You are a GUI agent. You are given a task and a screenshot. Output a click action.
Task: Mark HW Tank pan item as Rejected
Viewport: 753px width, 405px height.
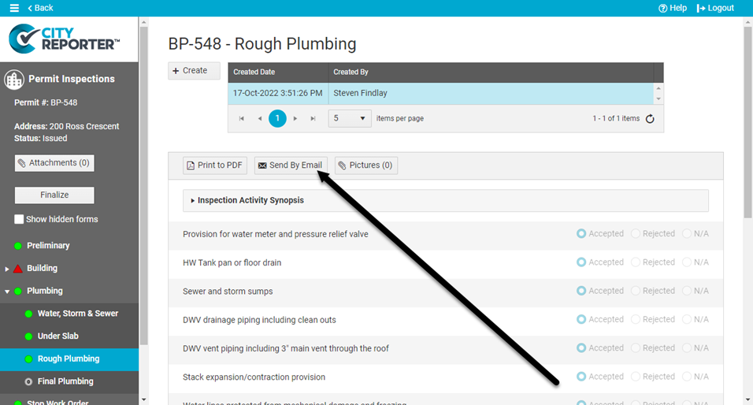point(636,262)
